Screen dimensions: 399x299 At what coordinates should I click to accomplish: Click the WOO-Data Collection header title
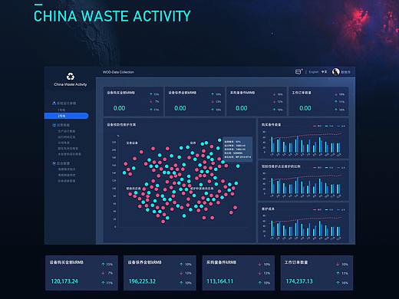coord(118,72)
